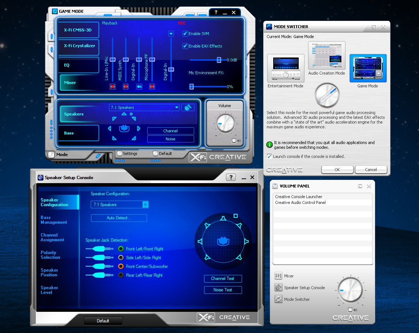Click the speaker test icon beside 7.1 Speakers
This screenshot has height=333, width=419.
[188, 107]
